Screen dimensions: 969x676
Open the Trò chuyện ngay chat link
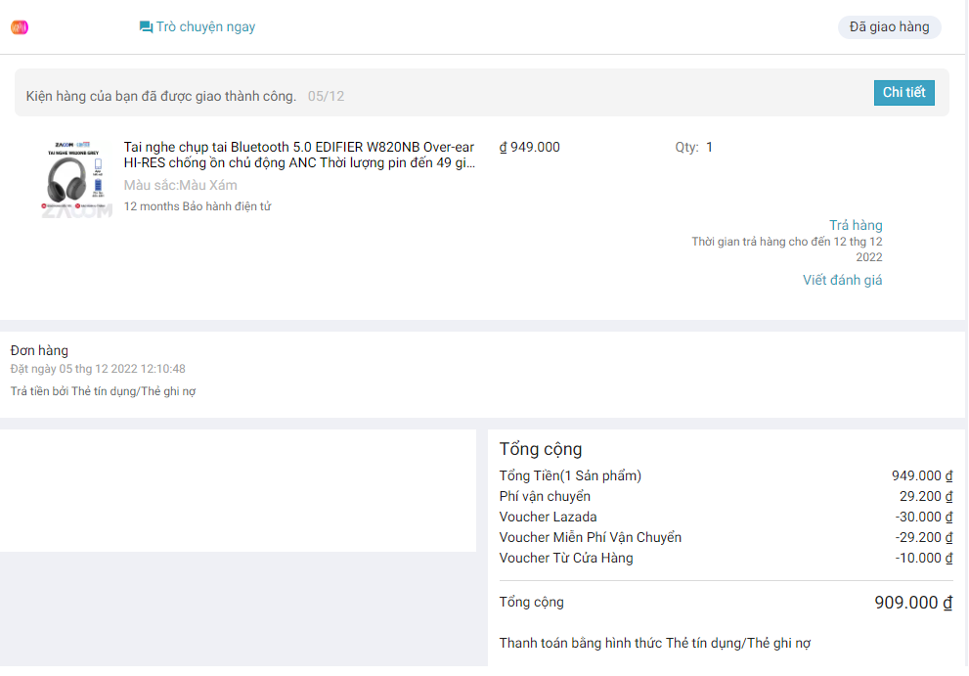click(205, 27)
